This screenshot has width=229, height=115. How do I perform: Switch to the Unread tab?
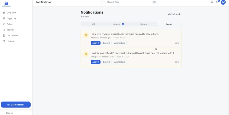[x=118, y=24]
